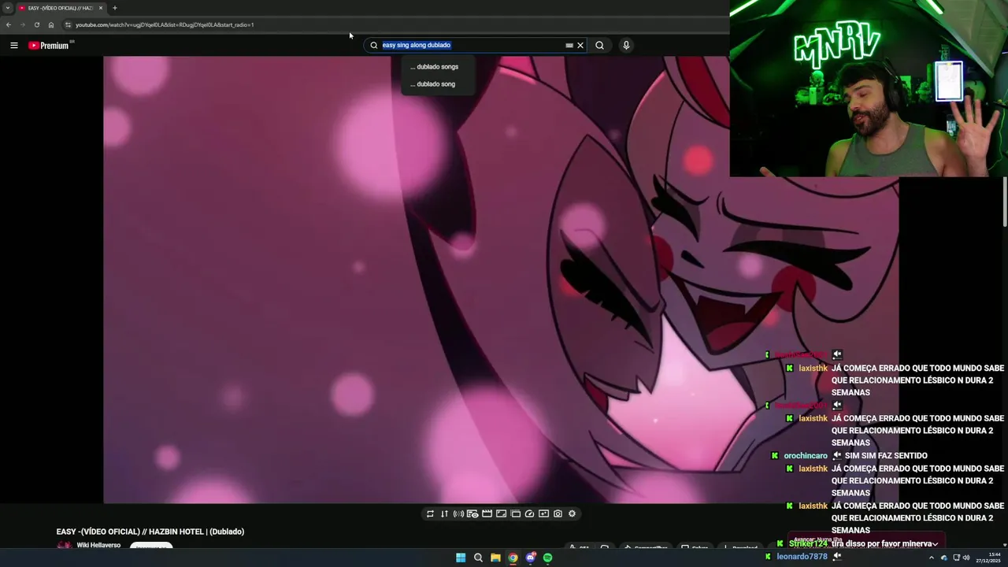Go forward with browser forward arrow
Screen dimensions: 1008x567
point(22,24)
